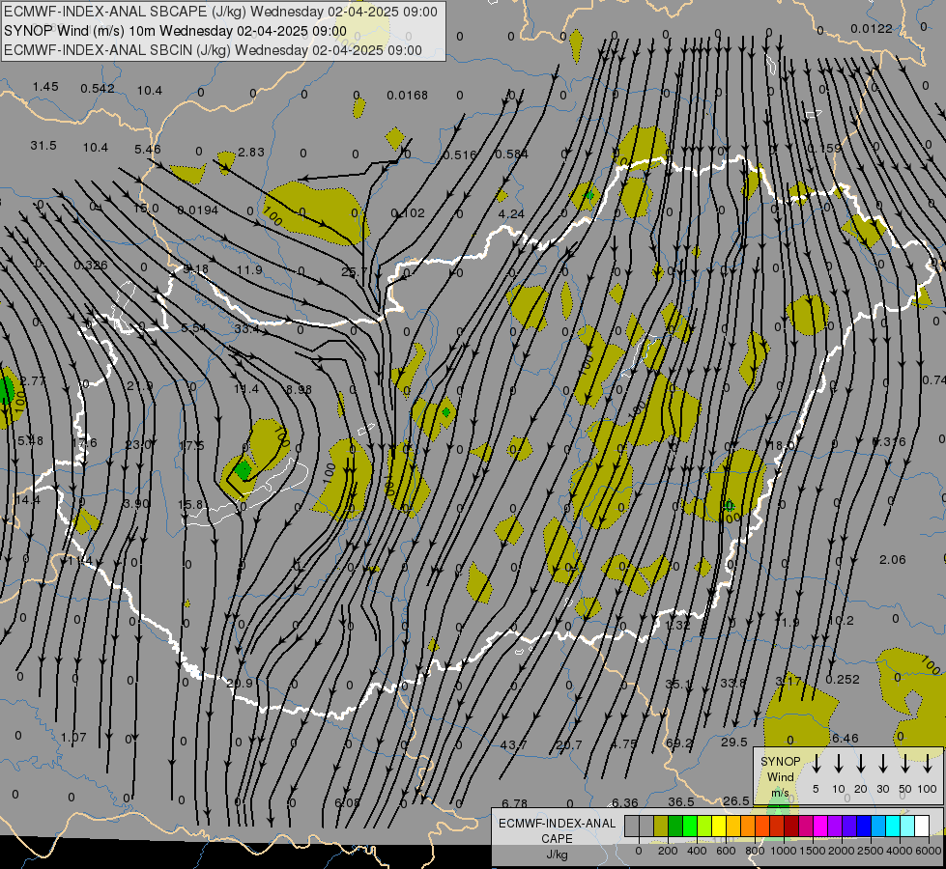This screenshot has width=946, height=869.
Task: Click the map value 15.8
Action: [190, 505]
